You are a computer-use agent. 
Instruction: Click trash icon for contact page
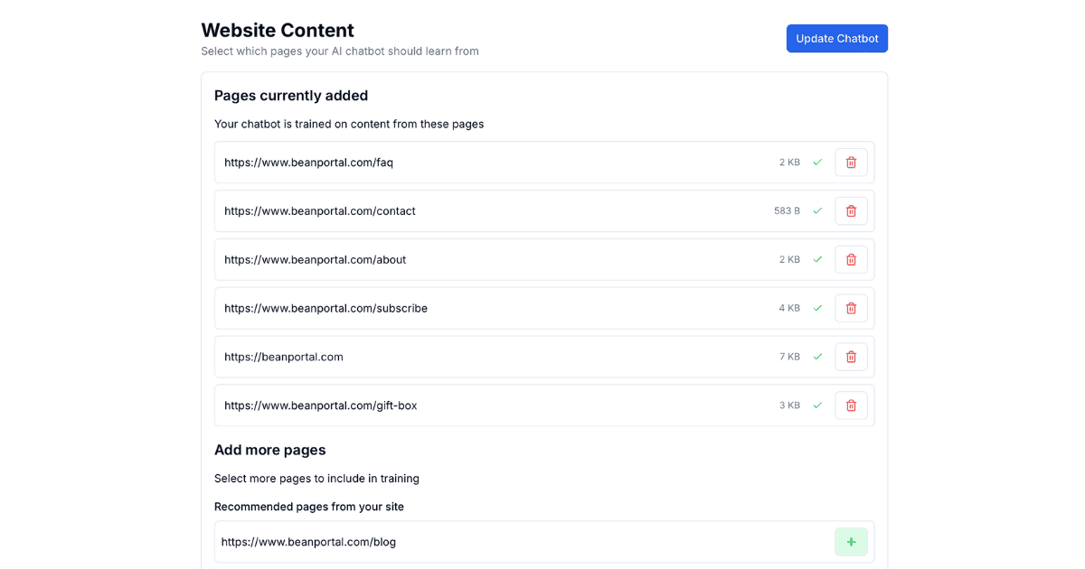[x=851, y=211]
